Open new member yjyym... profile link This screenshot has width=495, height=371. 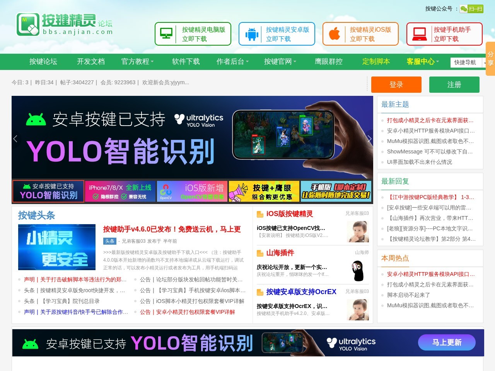[x=180, y=82]
